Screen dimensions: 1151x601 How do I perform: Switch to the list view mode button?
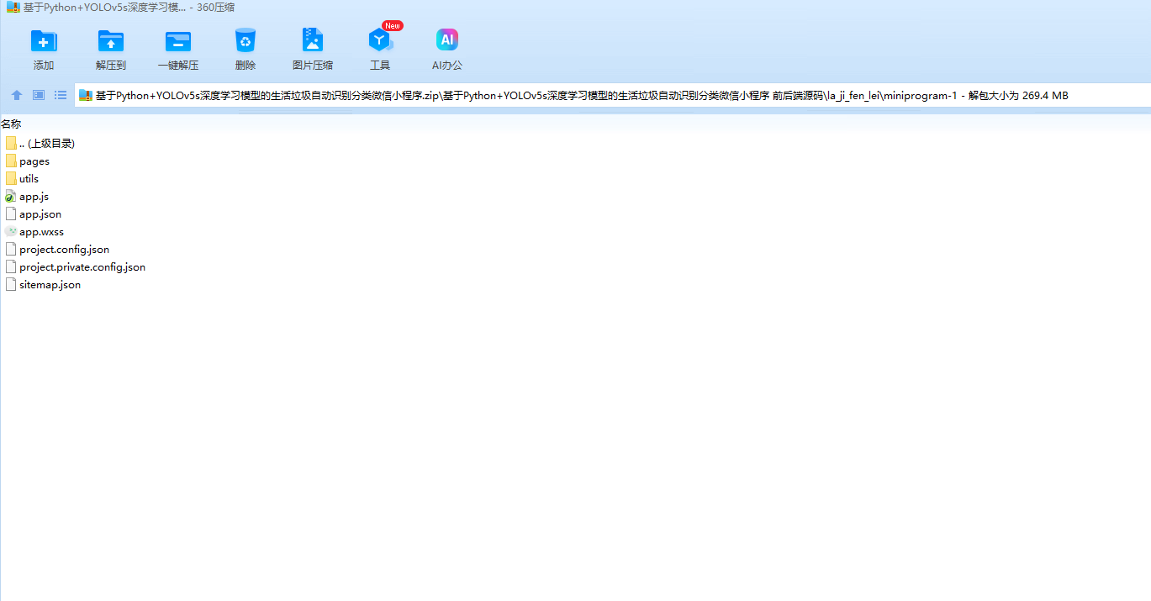(61, 95)
